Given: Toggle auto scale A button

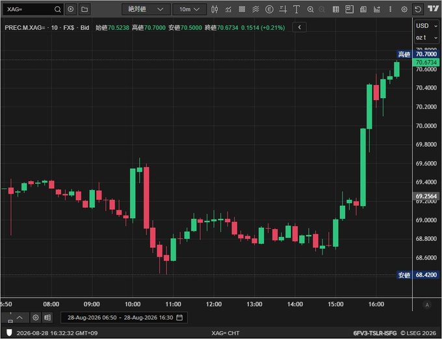Looking at the screenshot, I should pos(427,305).
